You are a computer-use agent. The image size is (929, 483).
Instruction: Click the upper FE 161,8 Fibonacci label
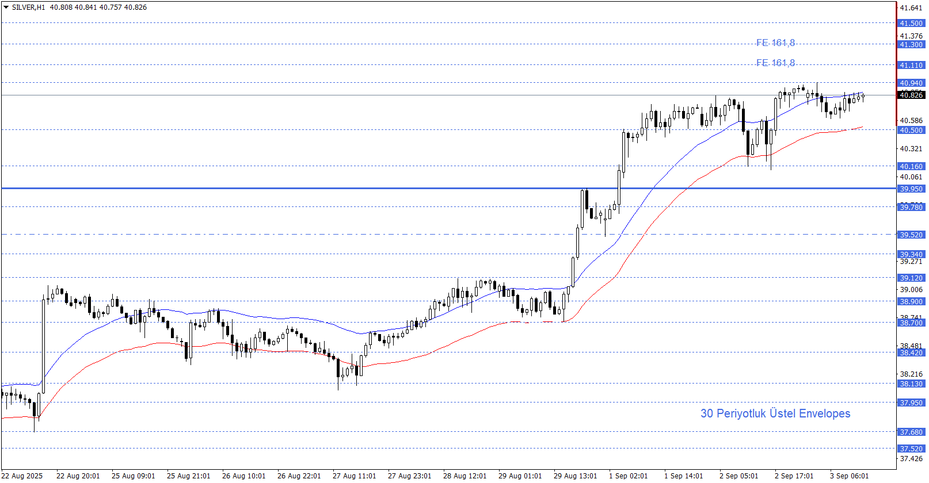[775, 43]
